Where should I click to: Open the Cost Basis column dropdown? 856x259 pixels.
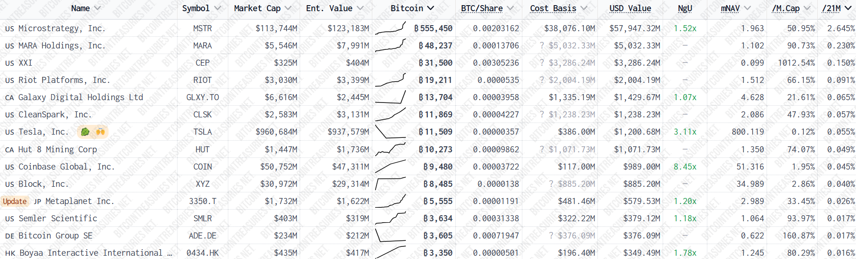584,8
